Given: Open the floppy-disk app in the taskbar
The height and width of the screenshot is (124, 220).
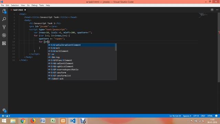Looking at the screenshot, I should [x=83, y=121].
